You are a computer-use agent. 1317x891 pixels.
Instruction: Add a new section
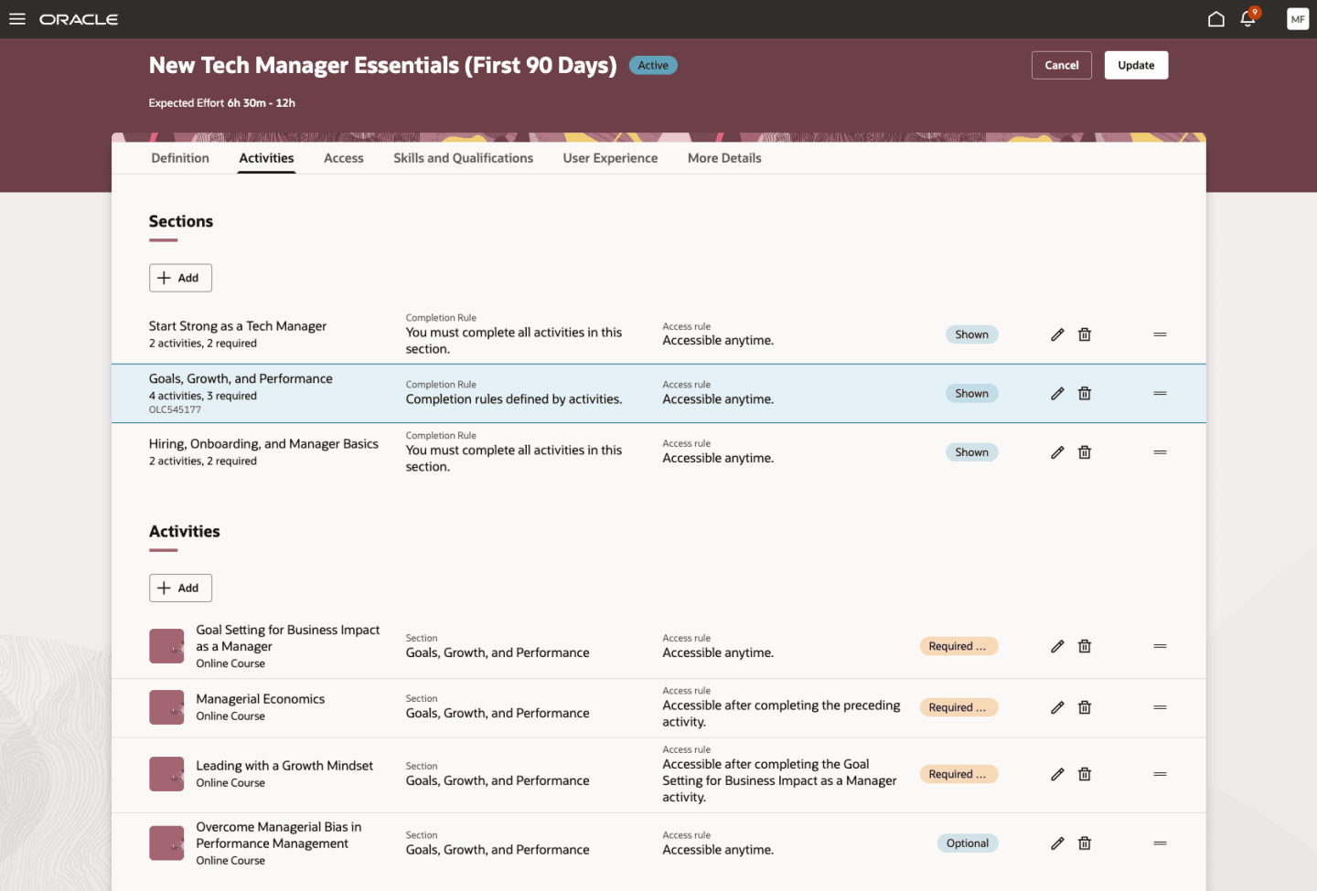point(180,278)
